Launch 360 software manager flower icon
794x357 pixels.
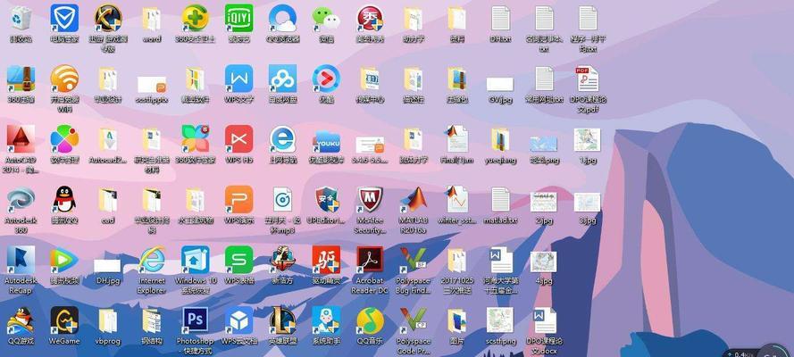pos(196,139)
